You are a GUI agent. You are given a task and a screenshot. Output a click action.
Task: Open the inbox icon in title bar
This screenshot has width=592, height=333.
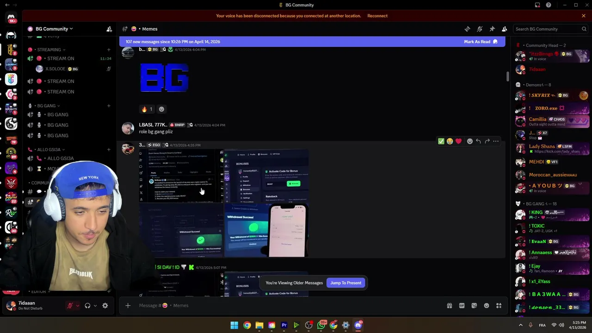tap(537, 5)
